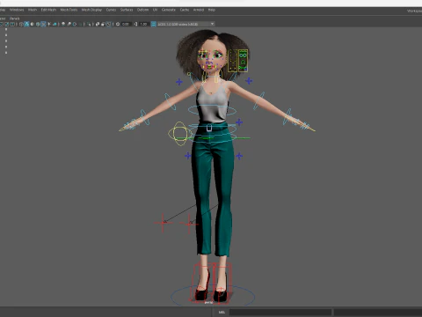Select the large blue root circle at feet
This screenshot has height=317, width=422.
point(213,296)
